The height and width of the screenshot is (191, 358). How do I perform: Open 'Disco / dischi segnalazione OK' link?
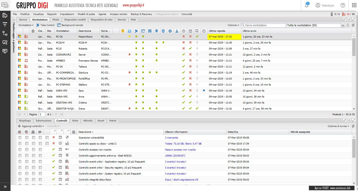coord(182,180)
